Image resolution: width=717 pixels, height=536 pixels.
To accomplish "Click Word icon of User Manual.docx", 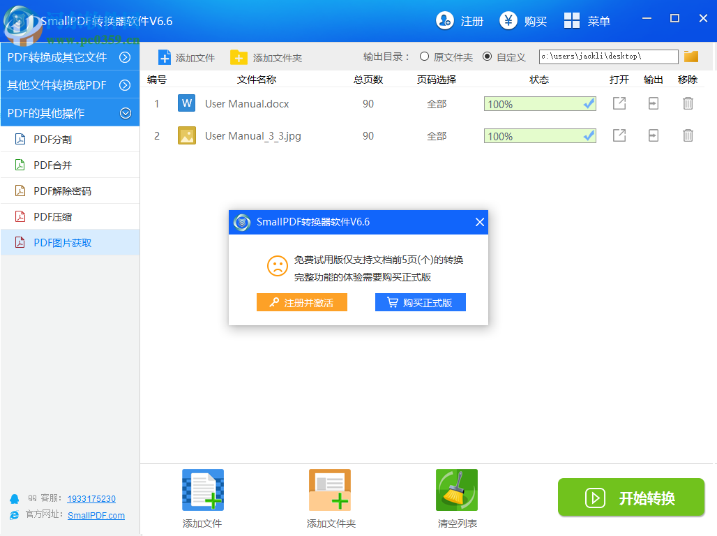I will (186, 103).
